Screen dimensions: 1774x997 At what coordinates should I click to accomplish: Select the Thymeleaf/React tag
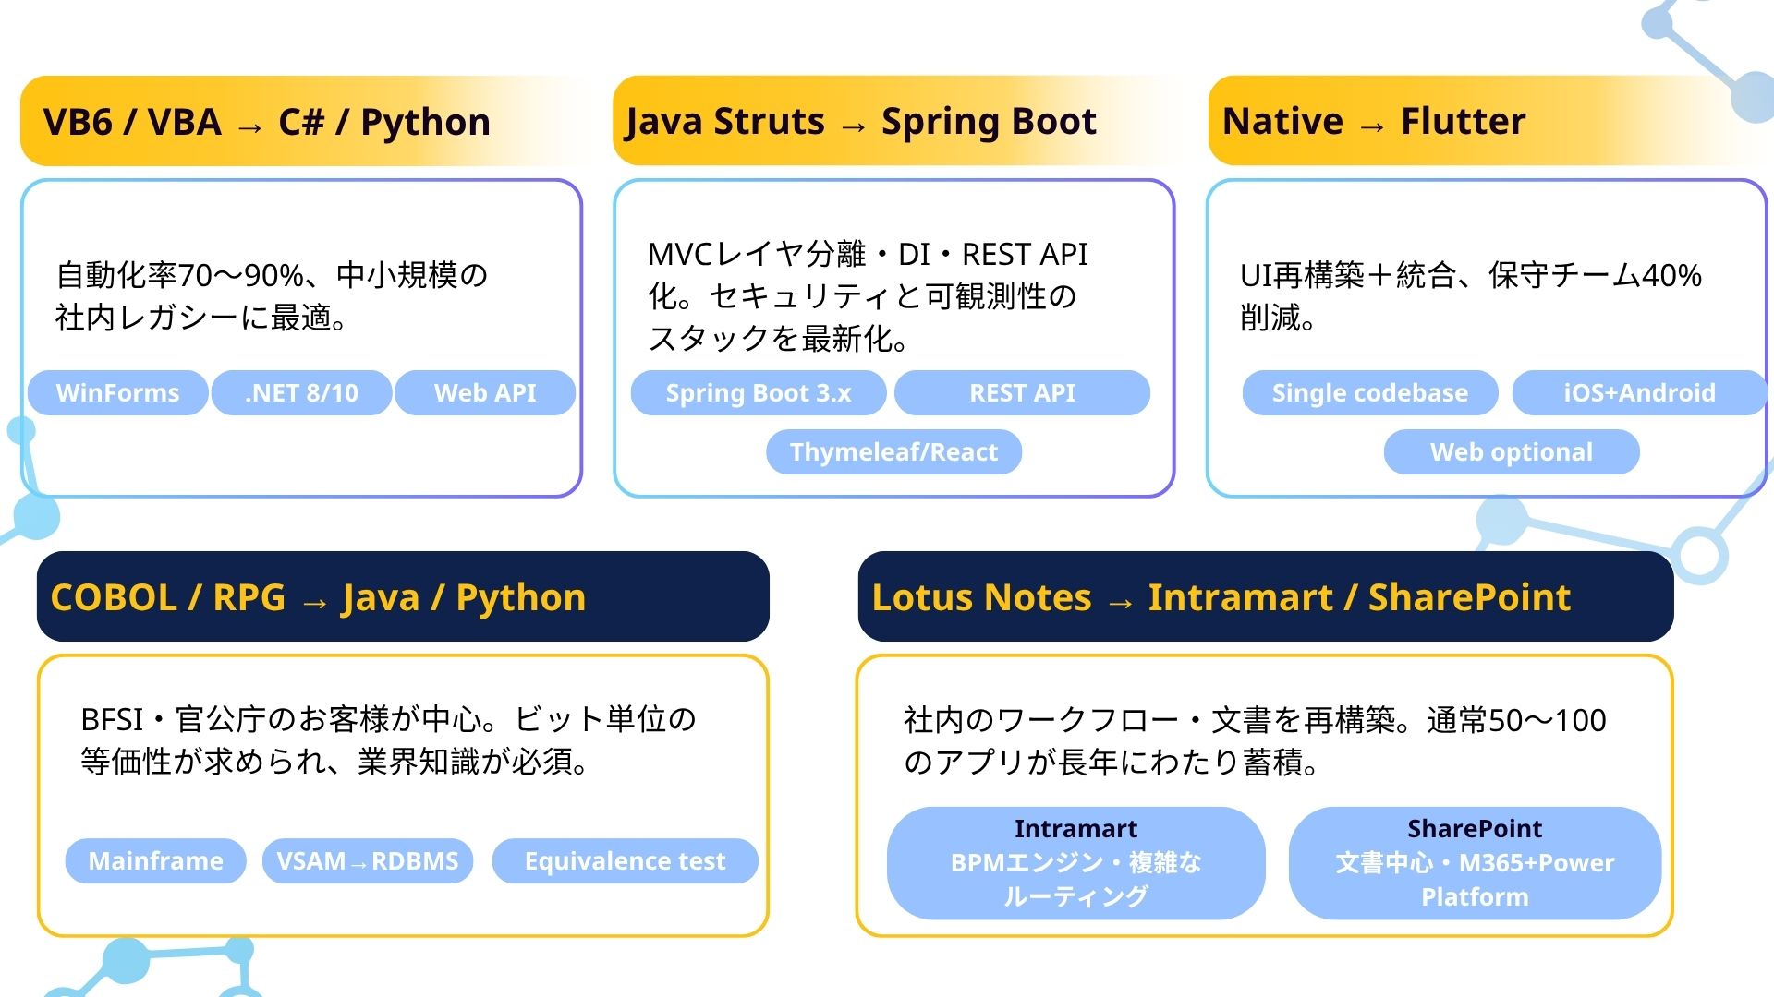[x=893, y=451]
